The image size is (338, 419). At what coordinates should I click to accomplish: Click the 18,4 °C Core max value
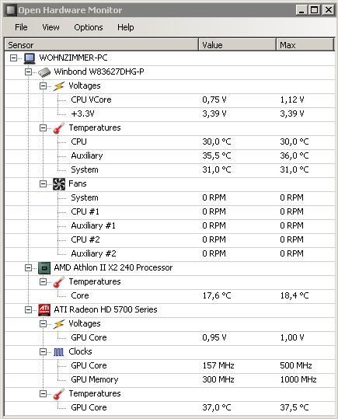(x=294, y=295)
